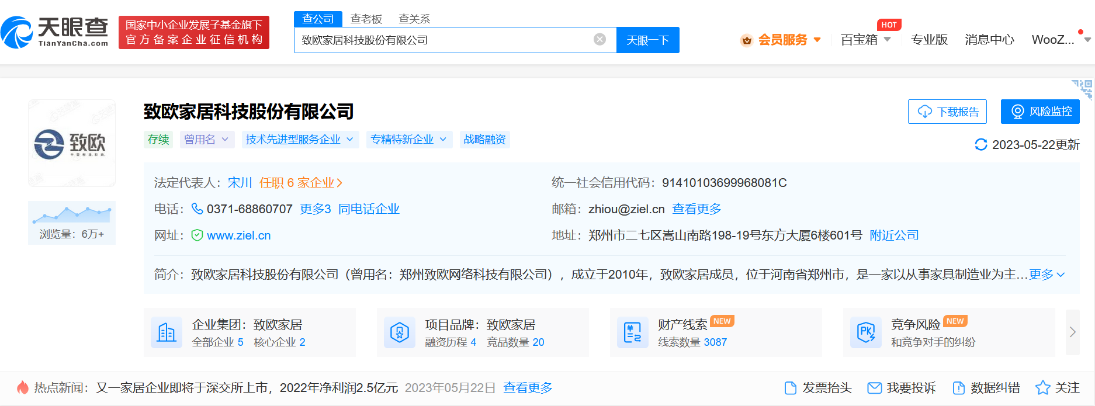Click the 附近公司 link
Viewport: 1095px width, 406px height.
[894, 235]
